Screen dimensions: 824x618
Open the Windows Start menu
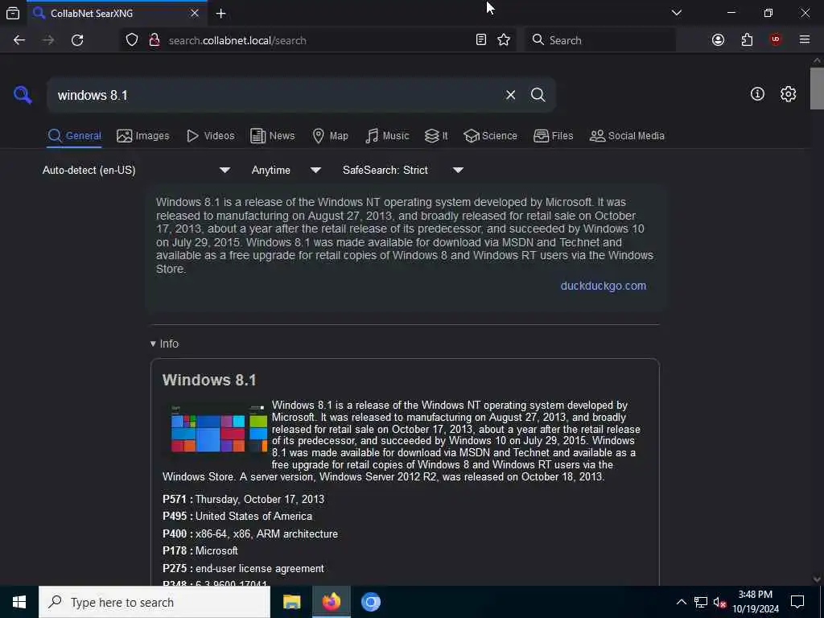[19, 602]
